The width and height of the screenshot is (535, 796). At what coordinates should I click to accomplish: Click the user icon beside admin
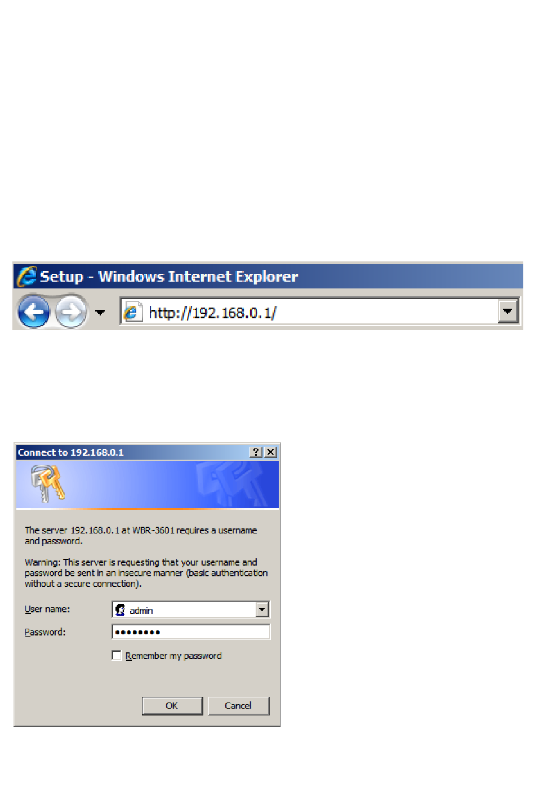[x=120, y=610]
